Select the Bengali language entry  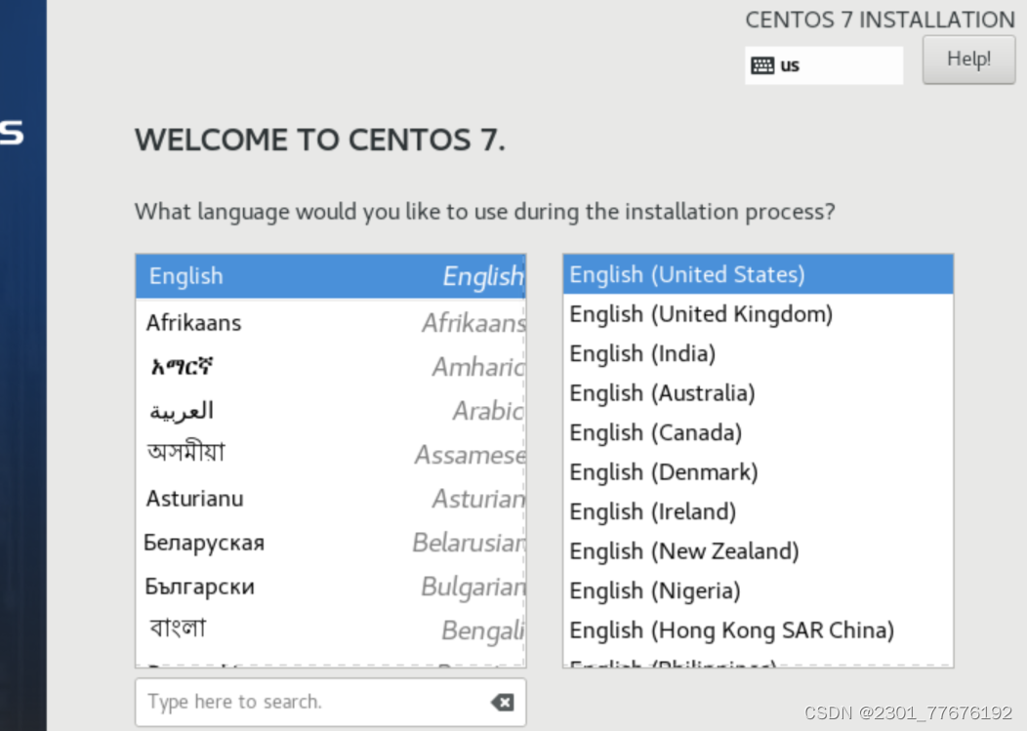click(177, 628)
